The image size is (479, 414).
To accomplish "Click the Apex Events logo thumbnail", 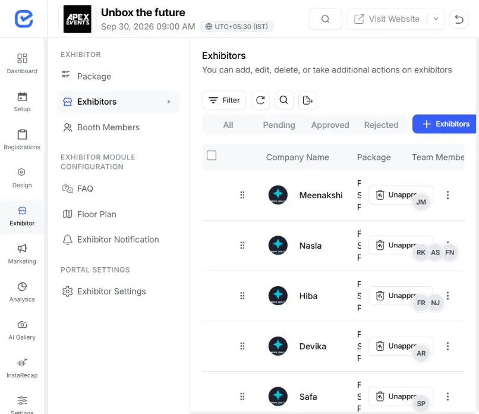I will coord(77,19).
